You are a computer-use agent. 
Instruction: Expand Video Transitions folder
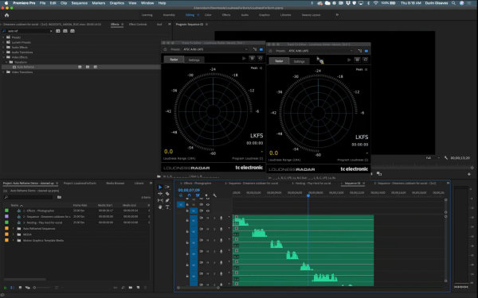click(x=3, y=72)
